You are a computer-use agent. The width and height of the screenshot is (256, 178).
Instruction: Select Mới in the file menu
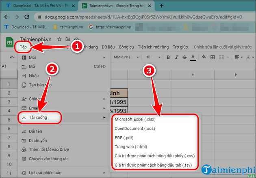click(x=64, y=58)
